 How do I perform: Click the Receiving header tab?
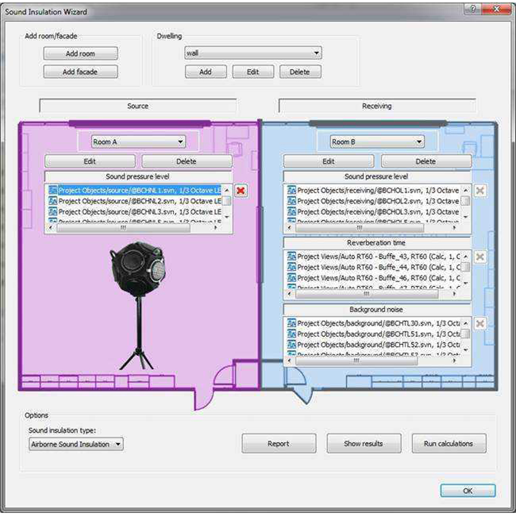377,106
